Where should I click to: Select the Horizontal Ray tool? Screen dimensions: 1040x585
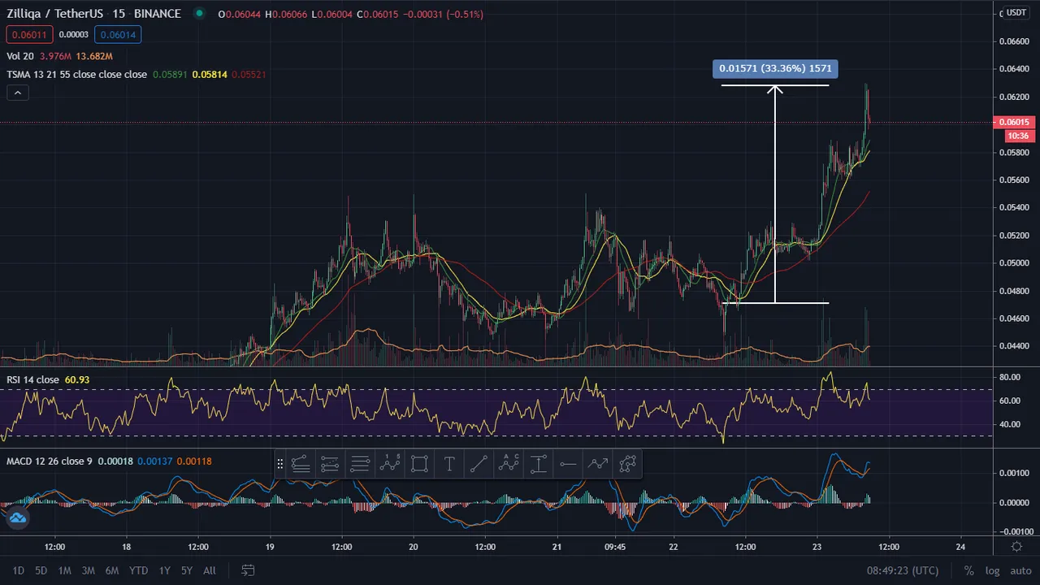[568, 464]
